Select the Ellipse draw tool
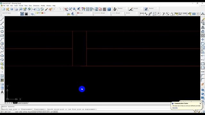 pos(2,56)
